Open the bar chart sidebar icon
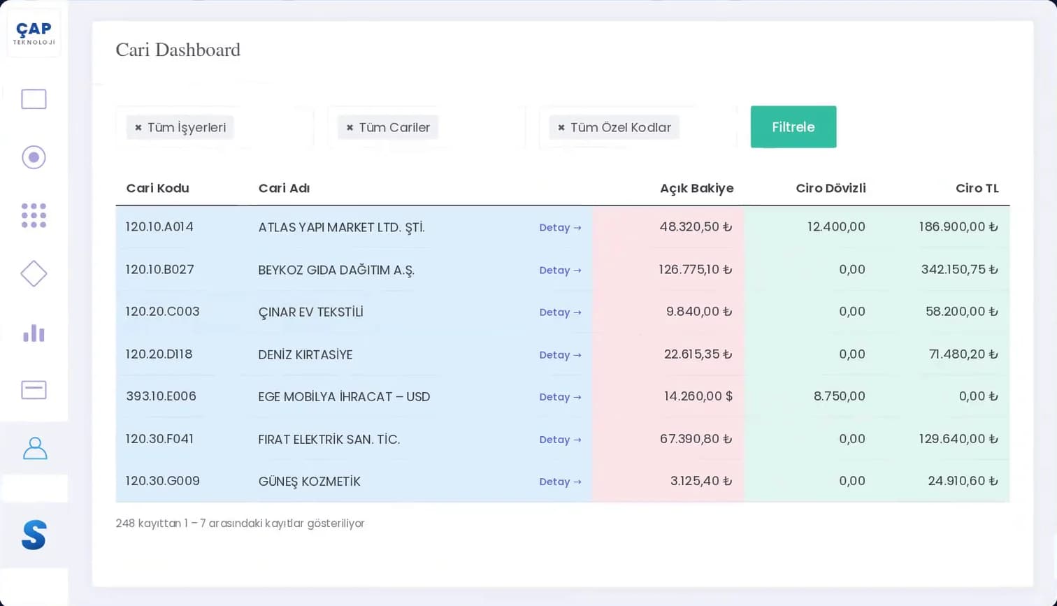The width and height of the screenshot is (1057, 606). click(x=34, y=333)
